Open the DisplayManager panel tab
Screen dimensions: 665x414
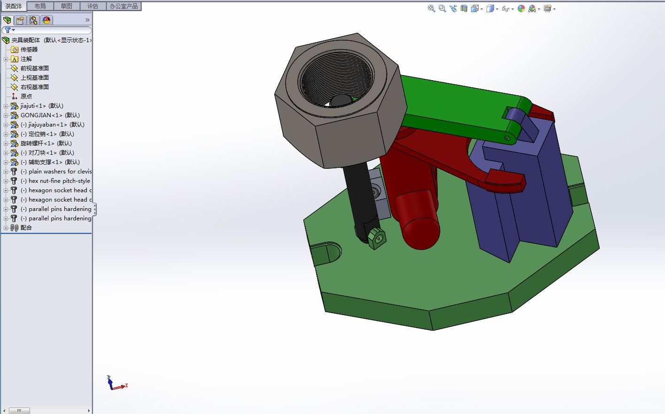[x=46, y=20]
